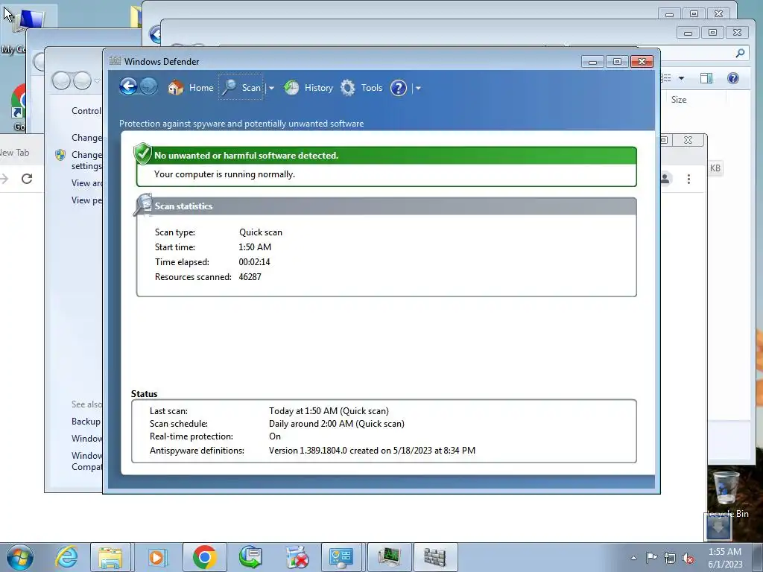Open Windows Media Player from taskbar
This screenshot has width=763, height=572.
click(156, 557)
